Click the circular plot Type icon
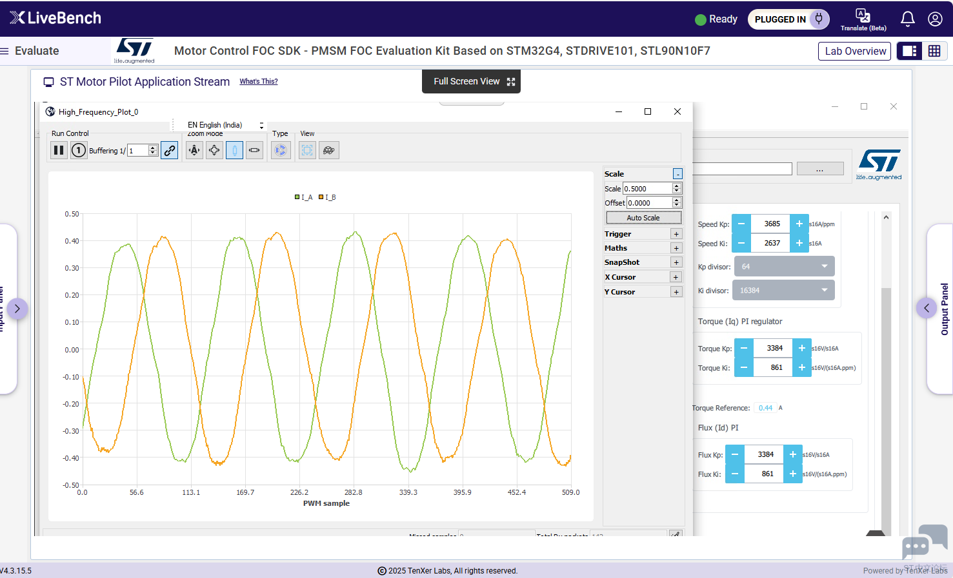953x578 pixels. coord(281,150)
